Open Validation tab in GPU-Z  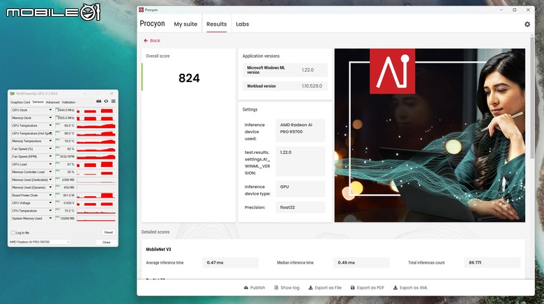68,102
